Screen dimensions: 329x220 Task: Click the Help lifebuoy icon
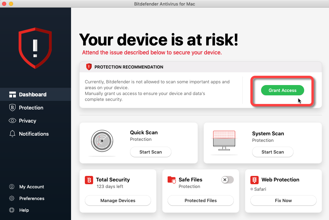coord(12,210)
